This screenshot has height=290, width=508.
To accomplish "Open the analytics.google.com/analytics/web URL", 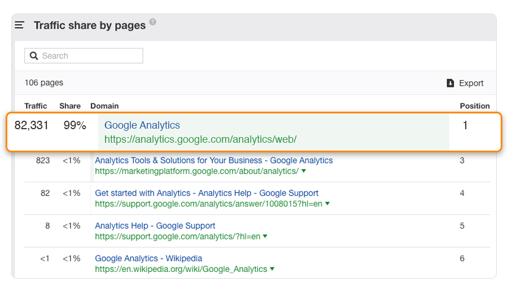I will click(x=200, y=139).
